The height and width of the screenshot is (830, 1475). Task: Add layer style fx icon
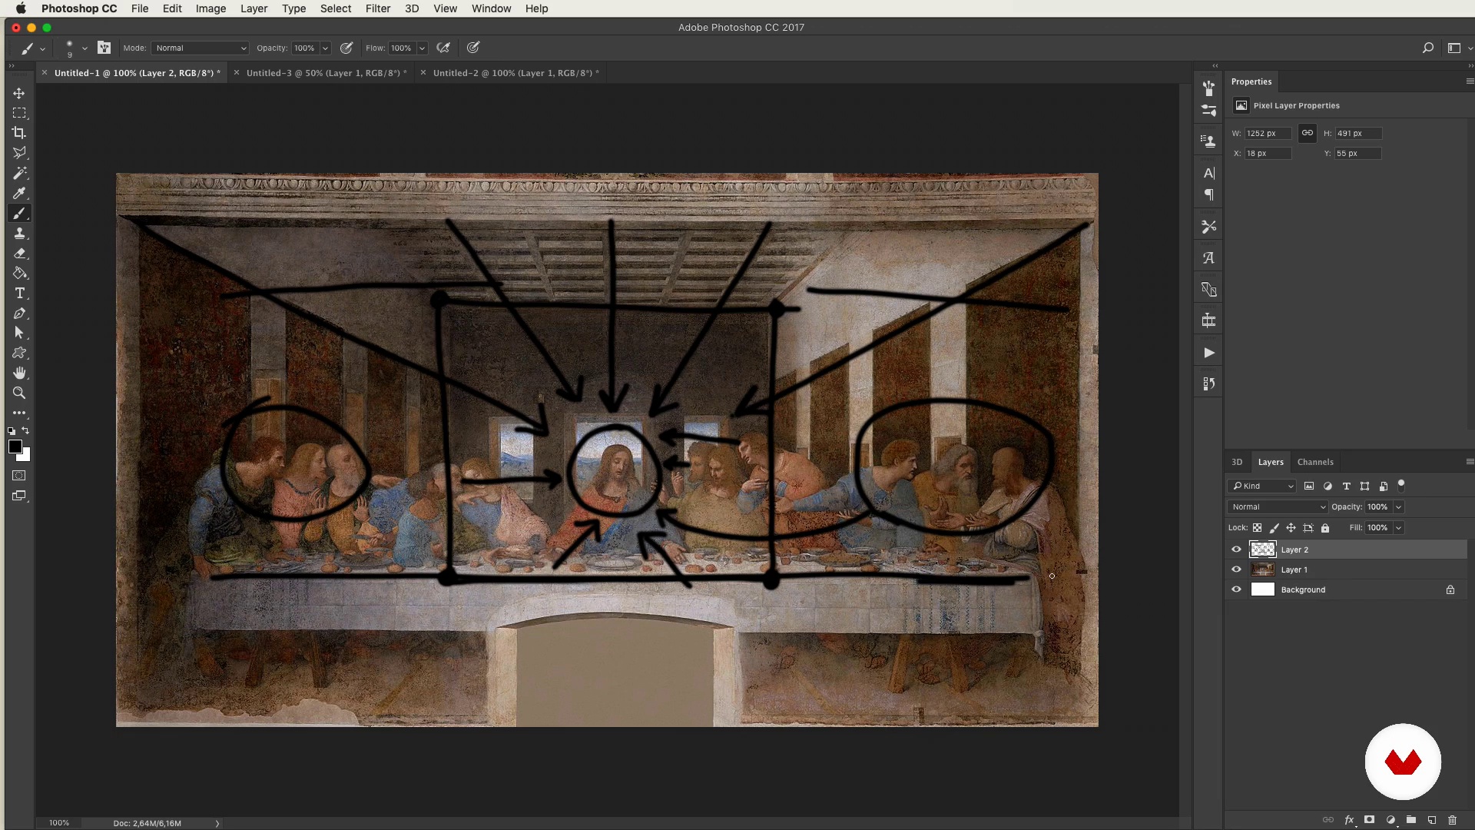1349,820
